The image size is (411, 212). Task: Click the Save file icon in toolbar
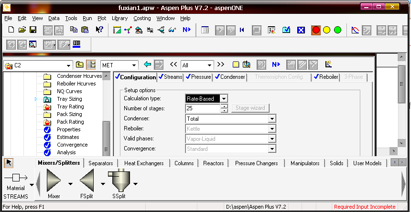click(33, 30)
